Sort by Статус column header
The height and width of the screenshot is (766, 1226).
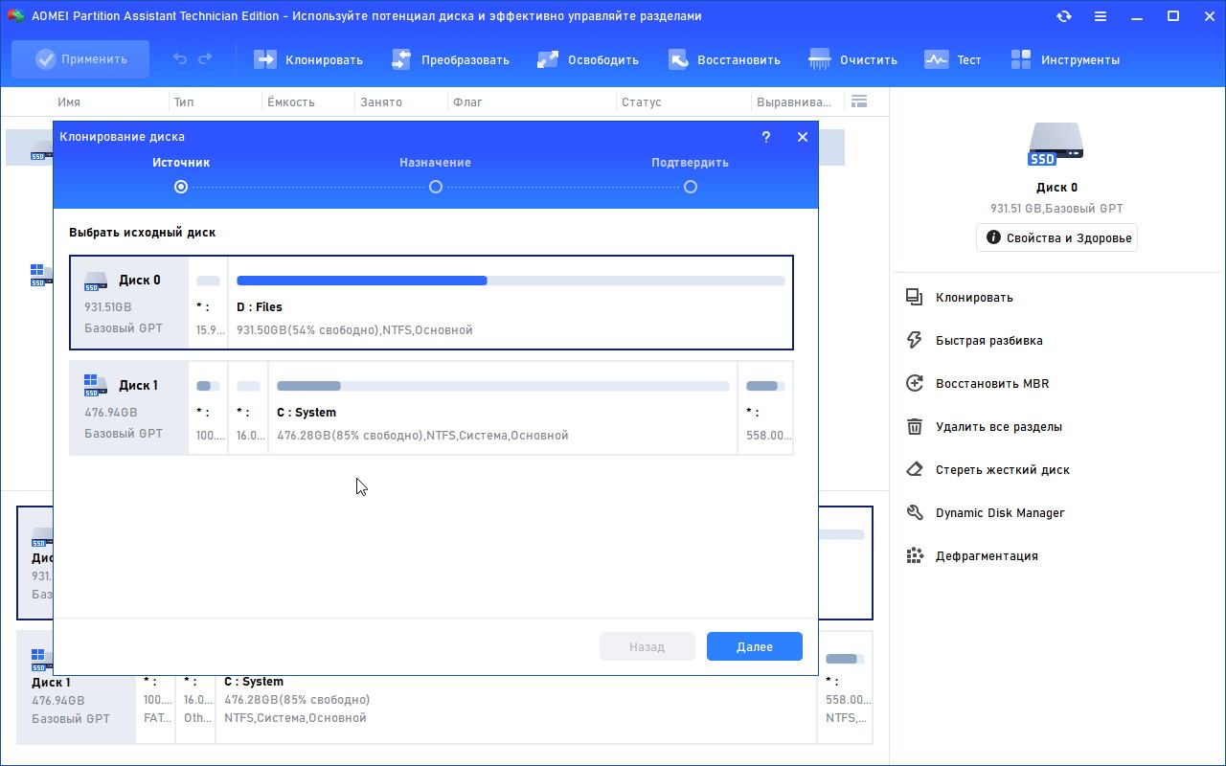click(x=641, y=101)
